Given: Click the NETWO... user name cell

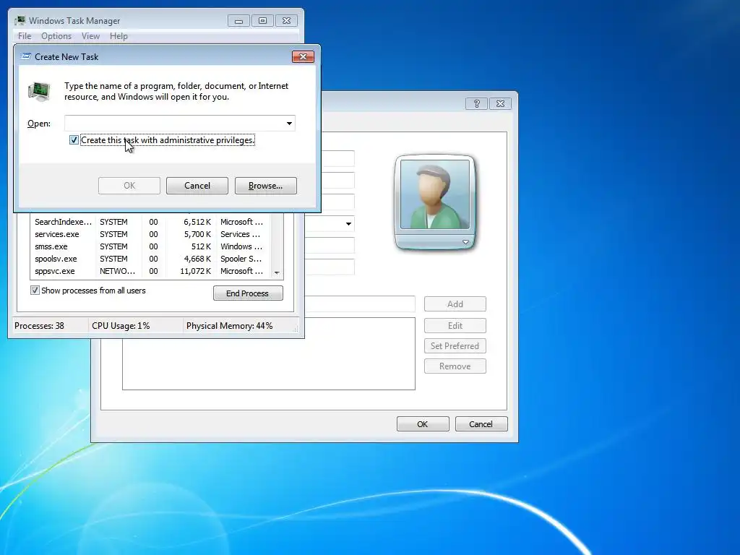Looking at the screenshot, I should (118, 271).
